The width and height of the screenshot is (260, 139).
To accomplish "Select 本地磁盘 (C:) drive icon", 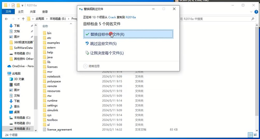I will click(x=11, y=118).
